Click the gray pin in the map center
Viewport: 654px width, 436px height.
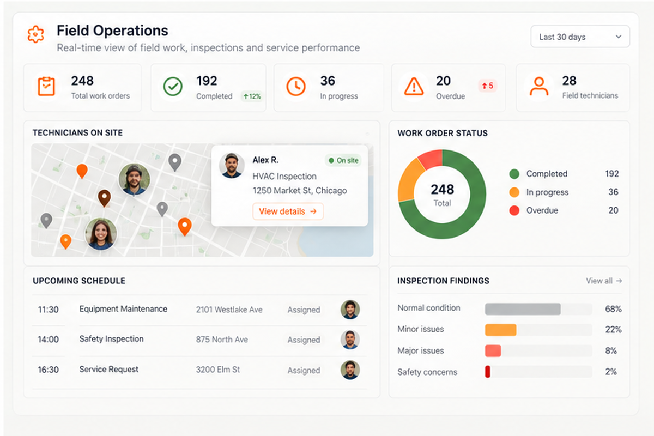tap(162, 209)
